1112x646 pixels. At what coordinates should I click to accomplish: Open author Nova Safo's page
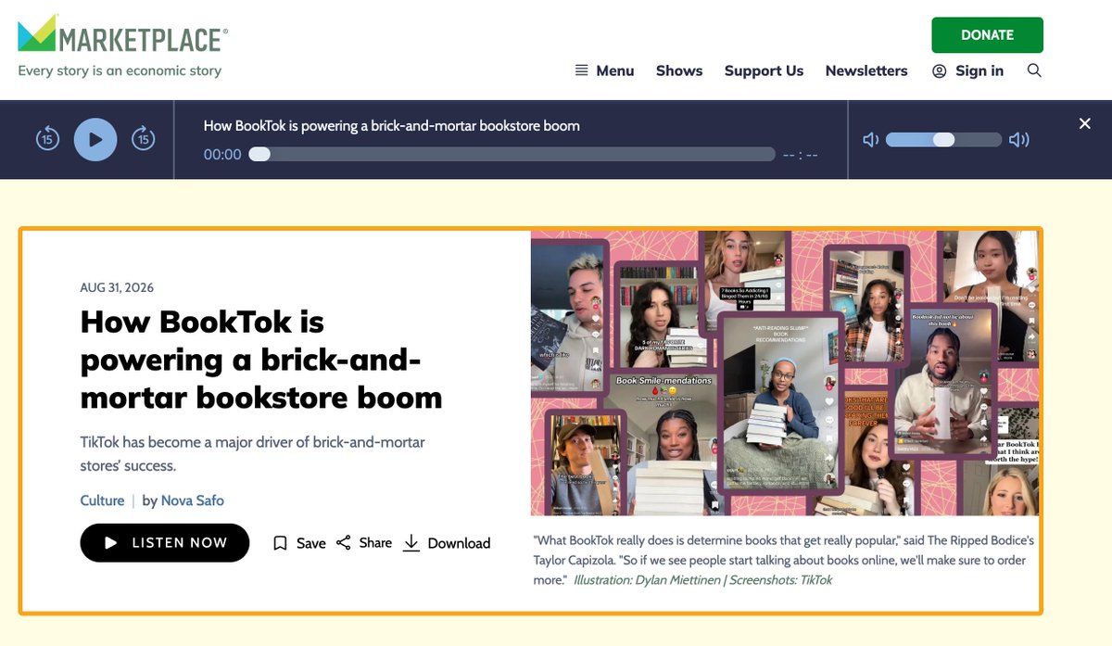click(x=193, y=500)
